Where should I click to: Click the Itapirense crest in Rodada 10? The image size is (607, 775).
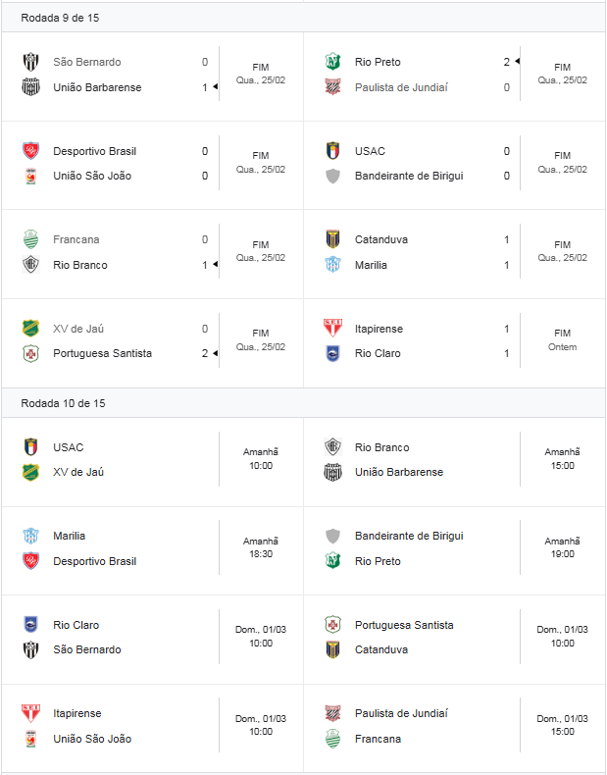[29, 713]
